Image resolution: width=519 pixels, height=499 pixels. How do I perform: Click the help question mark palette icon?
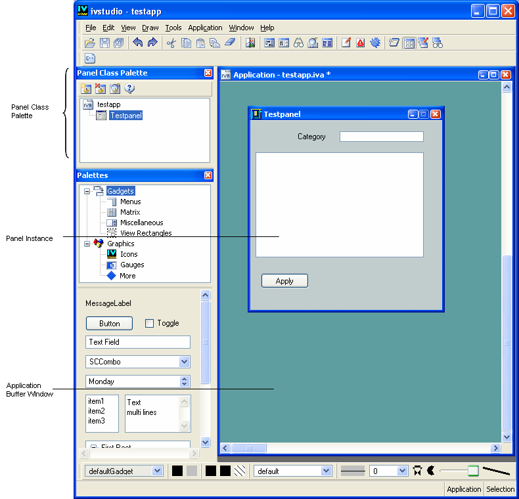tap(129, 89)
